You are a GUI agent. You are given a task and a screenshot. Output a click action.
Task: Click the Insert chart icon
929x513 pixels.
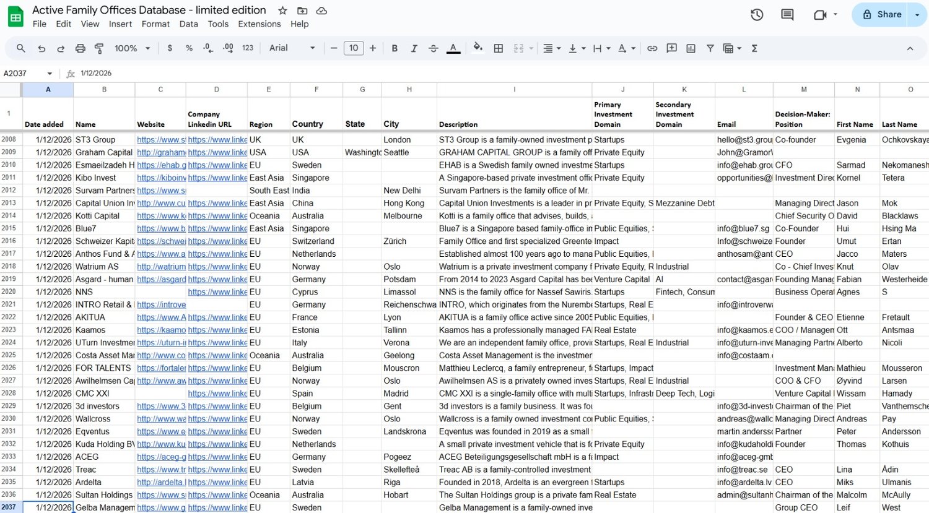click(691, 48)
